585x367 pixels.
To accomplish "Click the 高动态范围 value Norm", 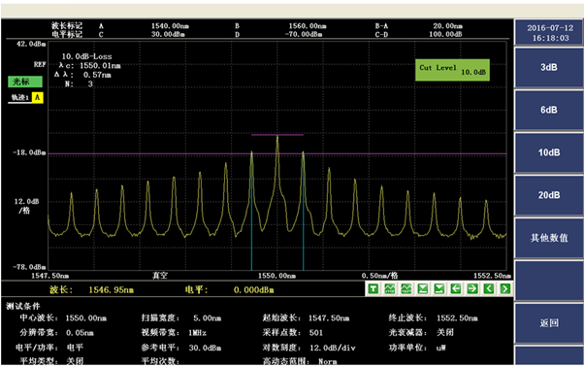I will (328, 361).
